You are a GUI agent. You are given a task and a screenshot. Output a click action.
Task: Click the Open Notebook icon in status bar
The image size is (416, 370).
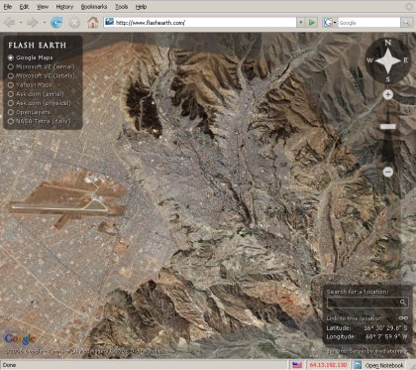pos(358,365)
